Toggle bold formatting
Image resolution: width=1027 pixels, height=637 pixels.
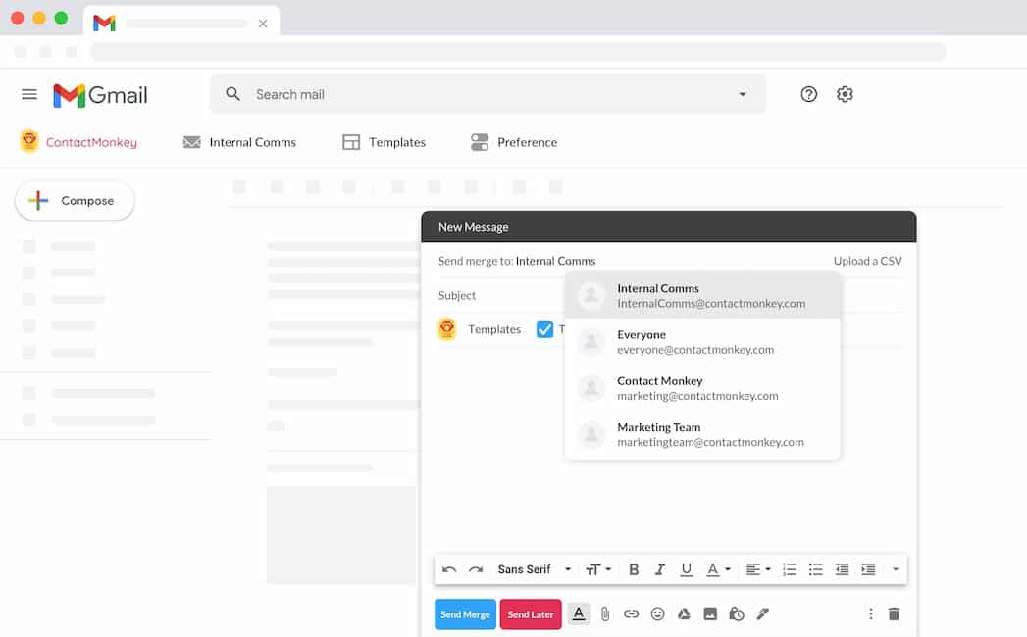point(634,569)
